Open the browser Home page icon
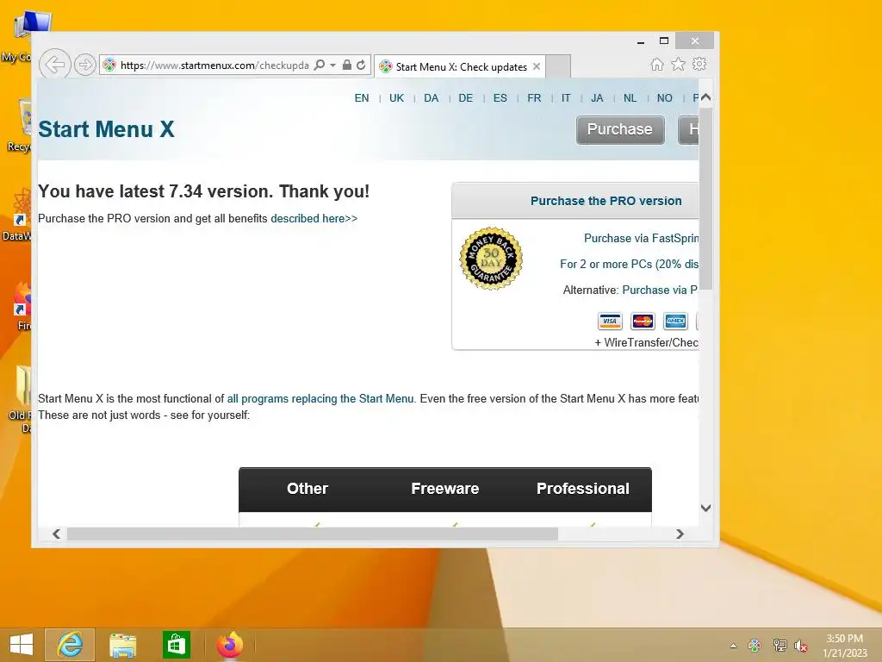The width and height of the screenshot is (882, 662). (x=657, y=64)
